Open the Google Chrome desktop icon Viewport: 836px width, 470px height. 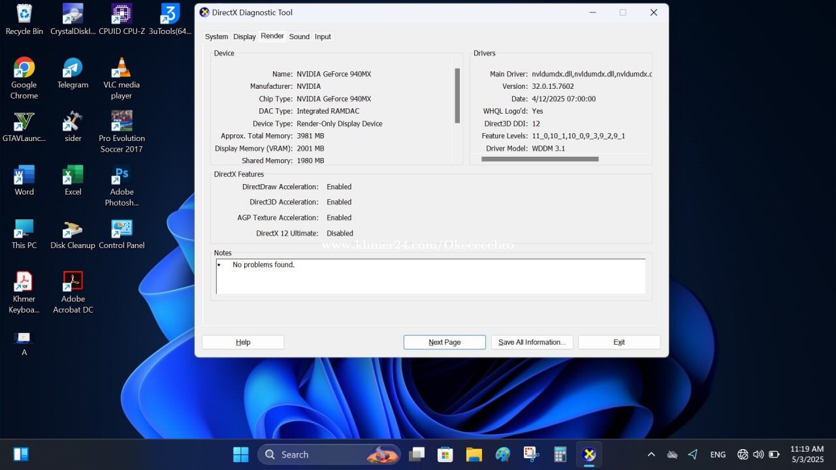click(24, 78)
